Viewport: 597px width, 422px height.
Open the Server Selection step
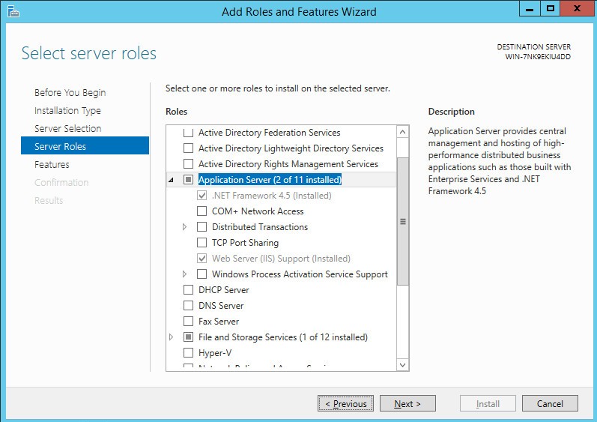(67, 128)
